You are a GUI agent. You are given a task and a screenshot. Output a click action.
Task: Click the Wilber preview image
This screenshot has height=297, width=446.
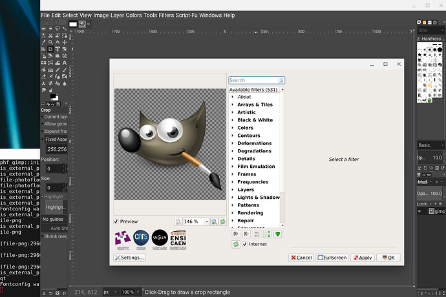pyautogui.click(x=170, y=144)
